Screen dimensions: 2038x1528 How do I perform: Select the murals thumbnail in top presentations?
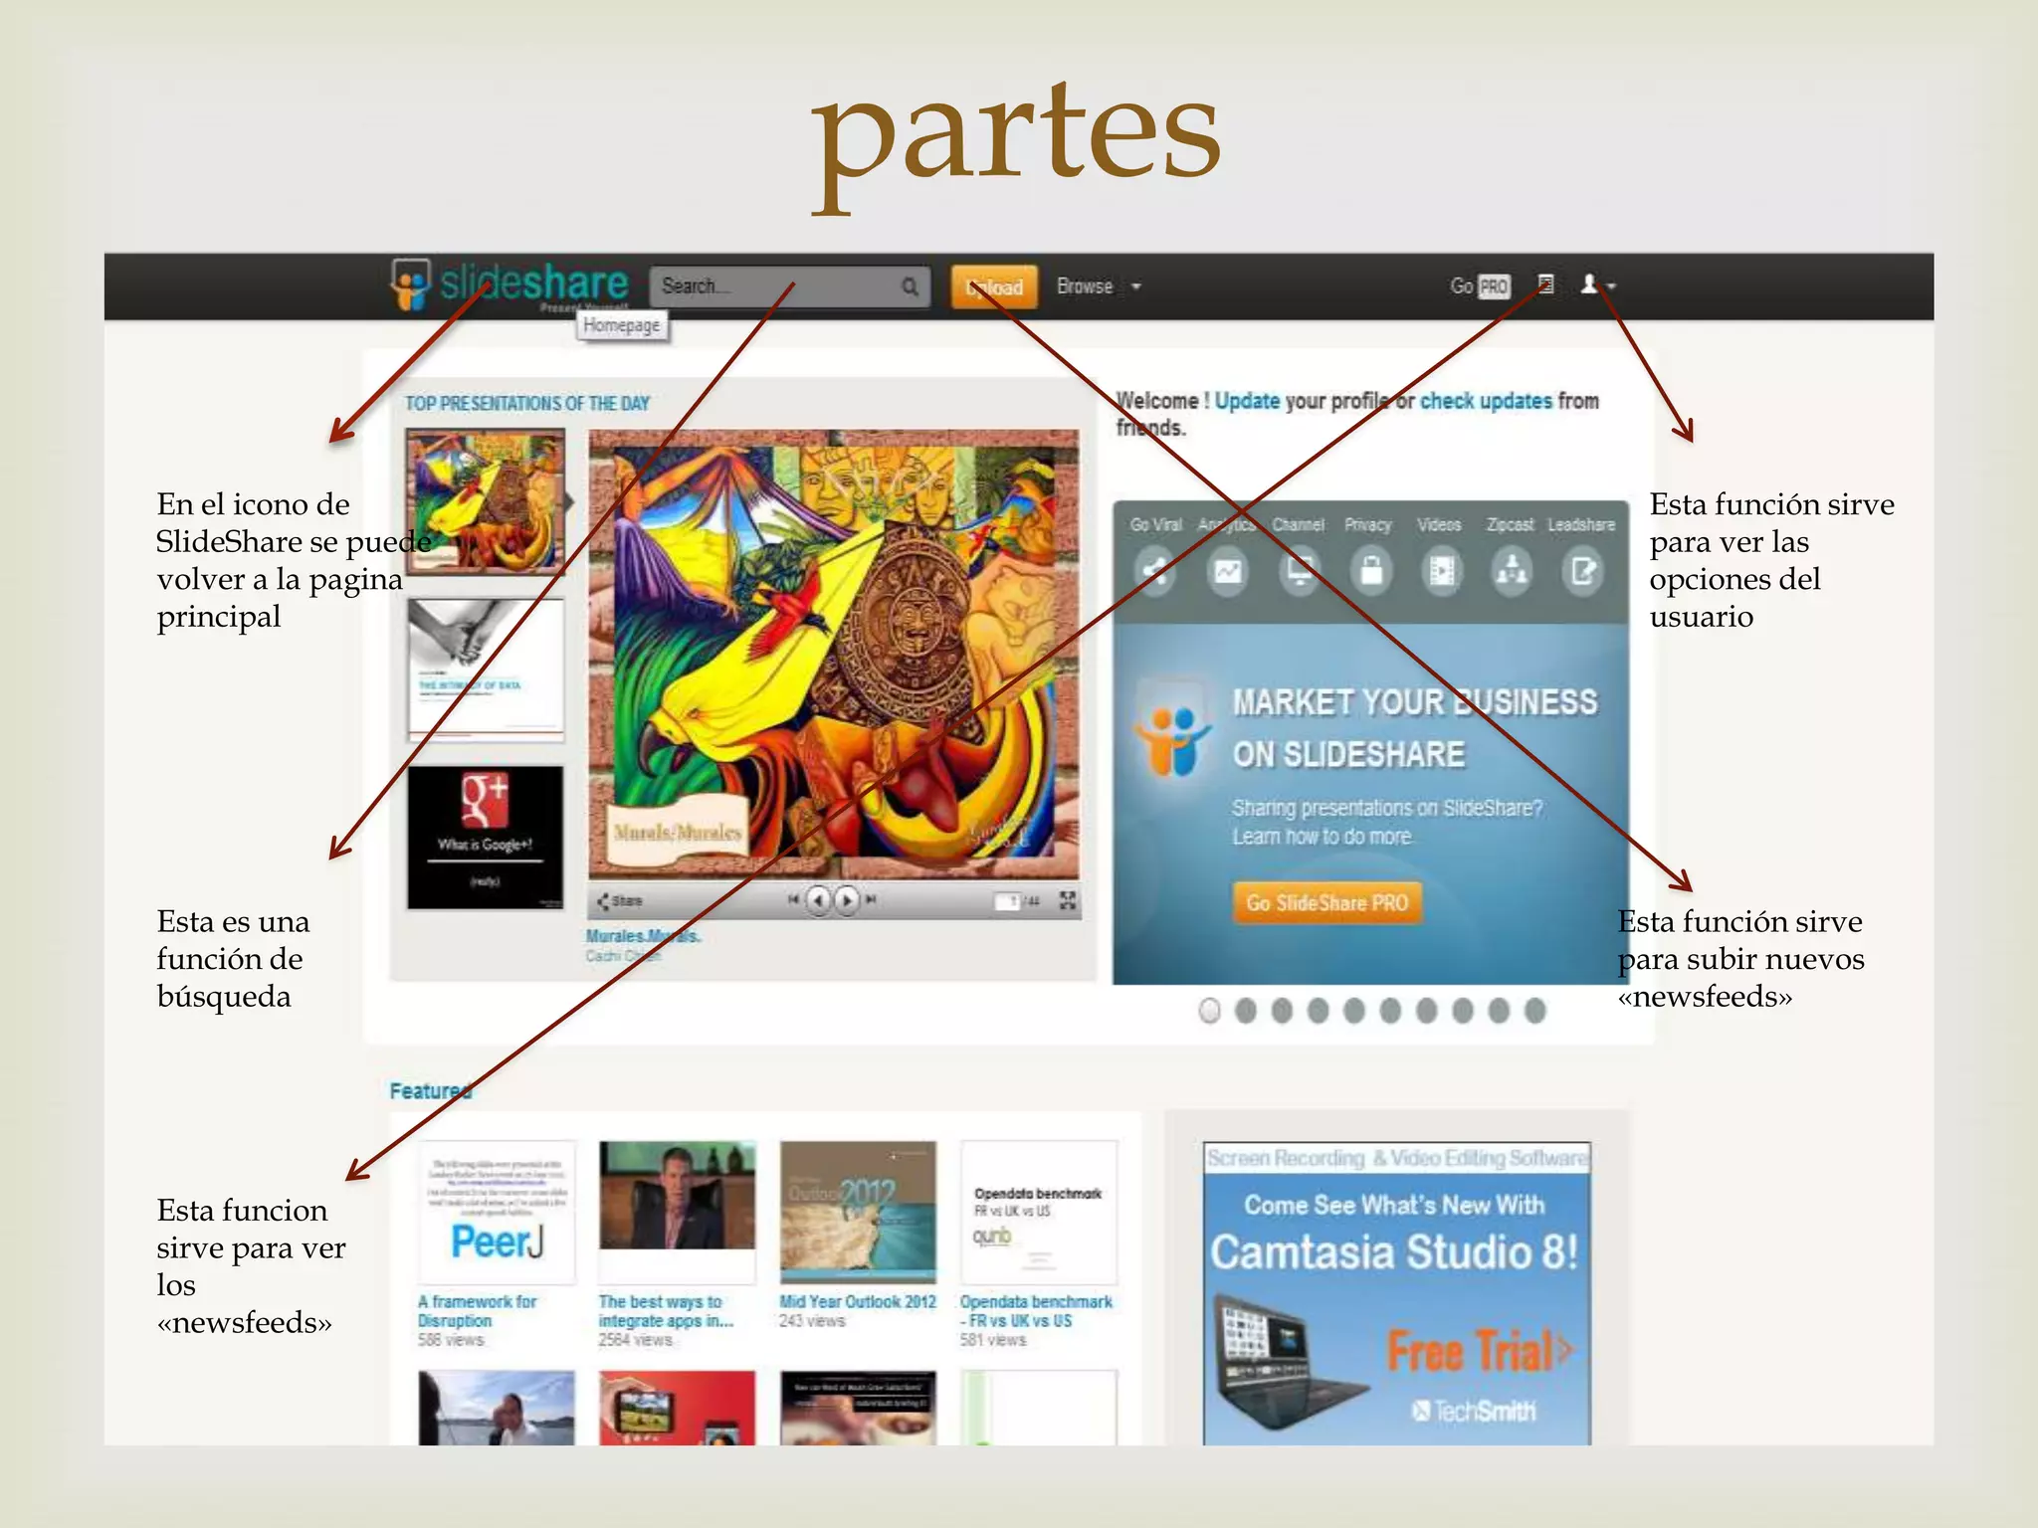tap(486, 502)
